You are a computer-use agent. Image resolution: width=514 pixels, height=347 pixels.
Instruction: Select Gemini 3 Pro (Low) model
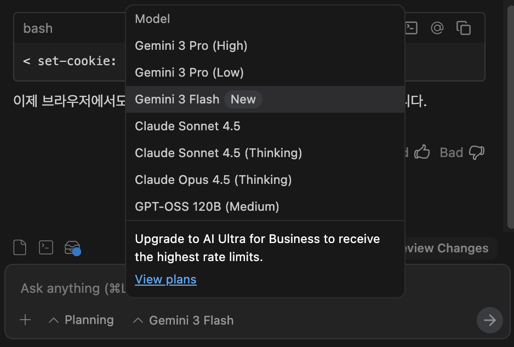tap(189, 72)
